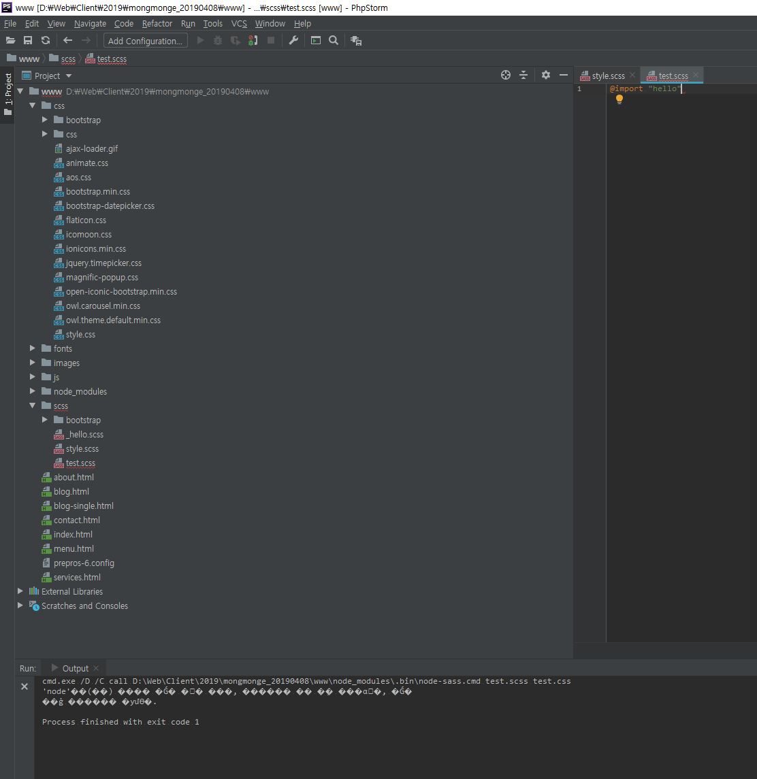Click scss in the breadcrumb bar
Viewport: 757px width, 779px height.
[63, 59]
